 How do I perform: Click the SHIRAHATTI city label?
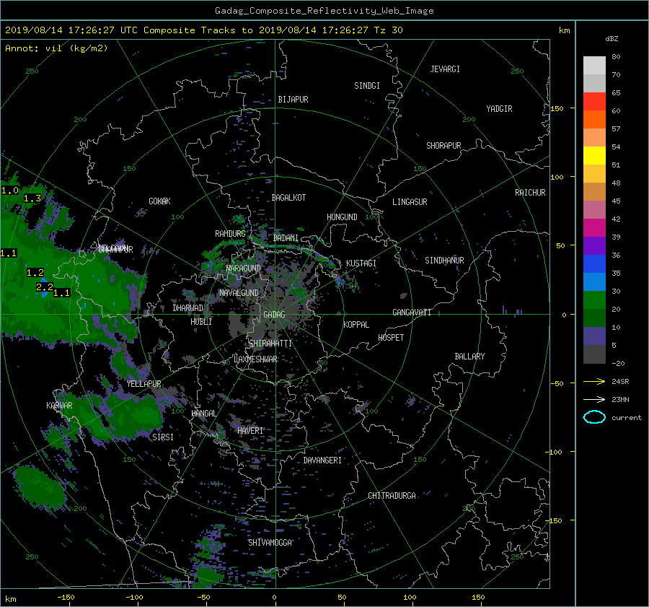[x=270, y=344]
